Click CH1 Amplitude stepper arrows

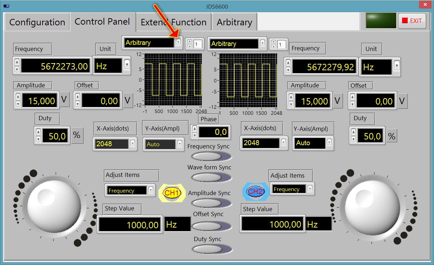[18, 101]
